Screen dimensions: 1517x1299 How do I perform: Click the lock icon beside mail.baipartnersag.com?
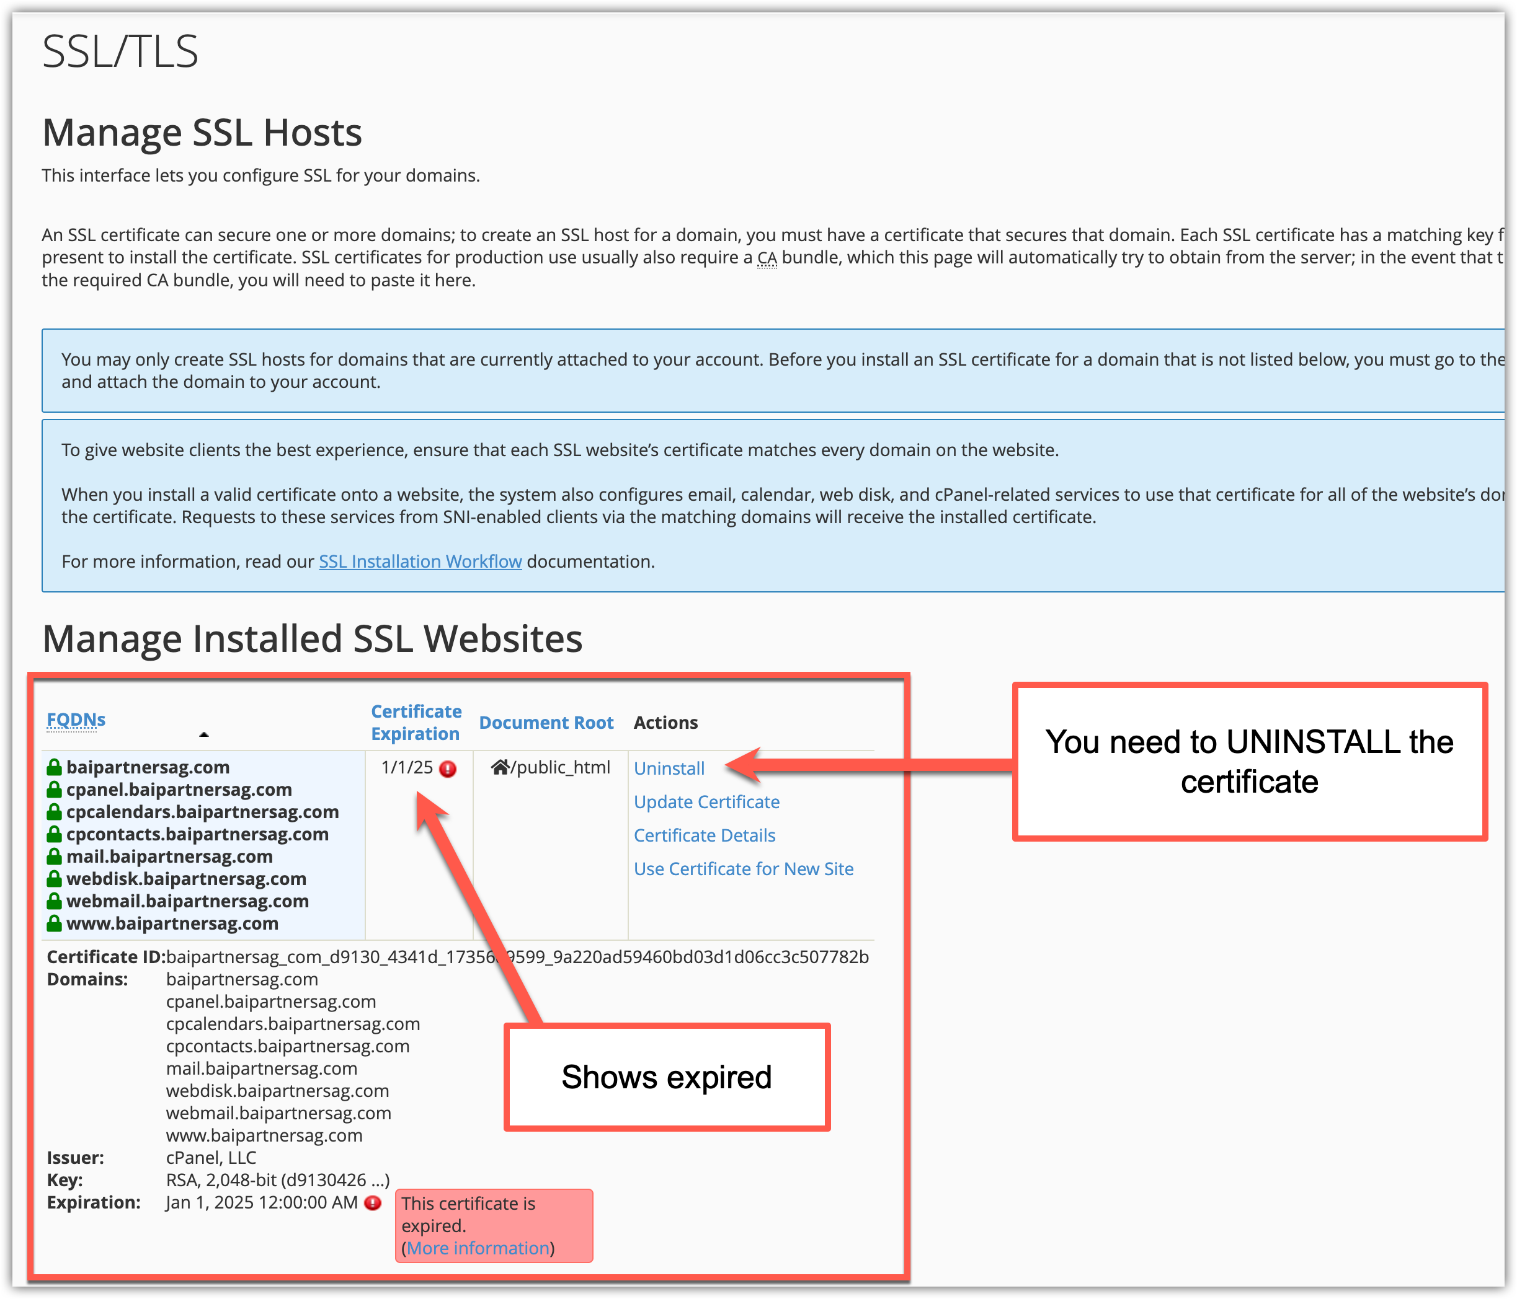click(x=53, y=856)
